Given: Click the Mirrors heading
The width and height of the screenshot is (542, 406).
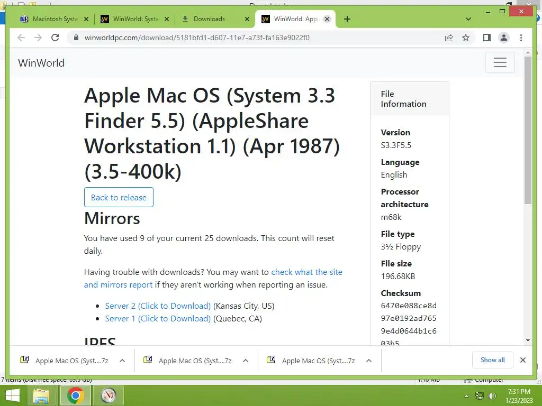Looking at the screenshot, I should coord(112,218).
